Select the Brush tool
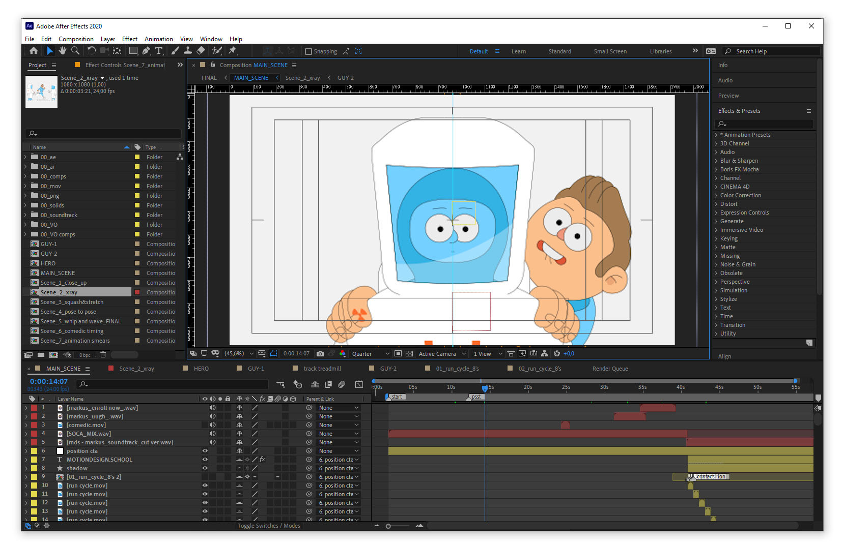This screenshot has width=843, height=546. pos(175,50)
